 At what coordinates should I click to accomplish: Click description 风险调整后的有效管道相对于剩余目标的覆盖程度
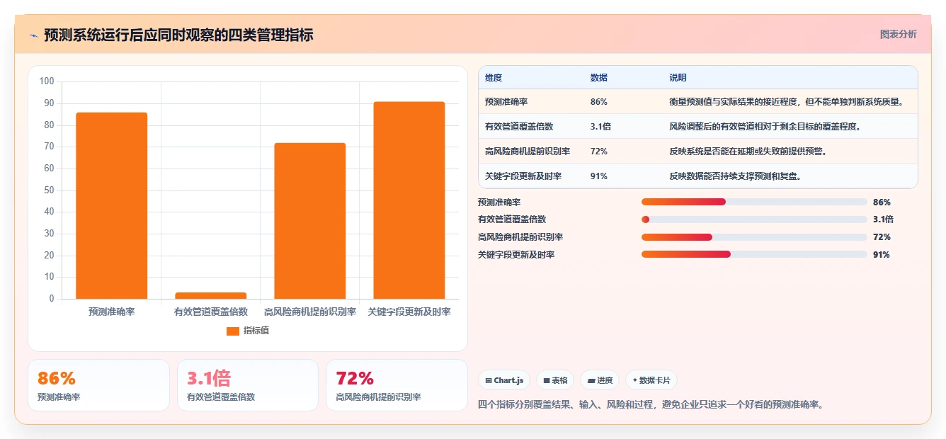pyautogui.click(x=765, y=127)
